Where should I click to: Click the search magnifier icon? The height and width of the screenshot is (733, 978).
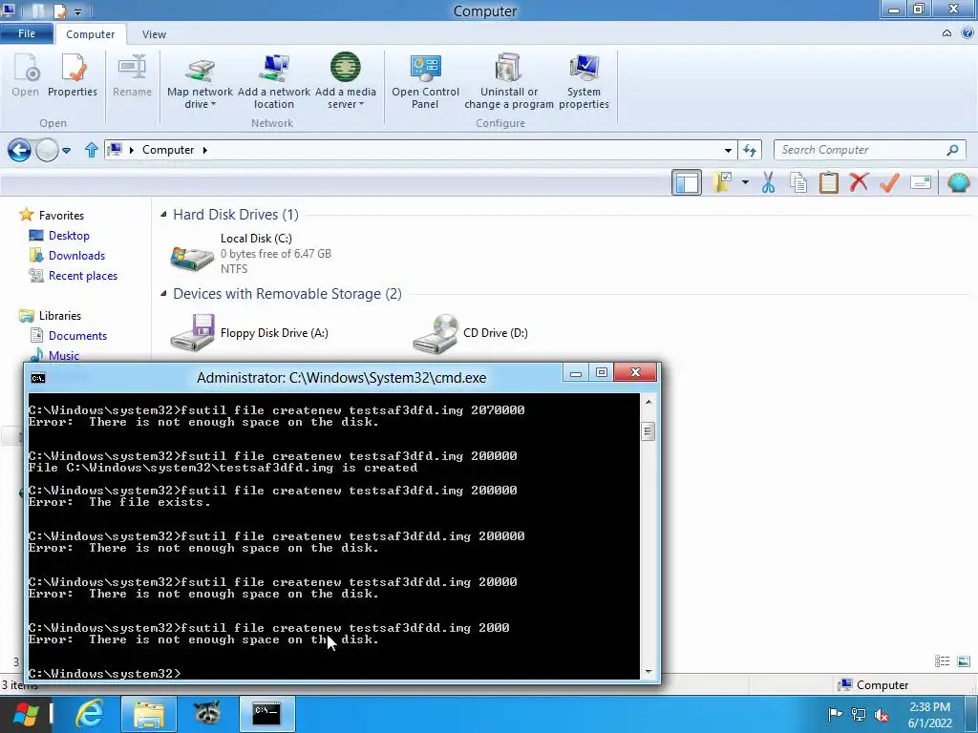coord(952,150)
